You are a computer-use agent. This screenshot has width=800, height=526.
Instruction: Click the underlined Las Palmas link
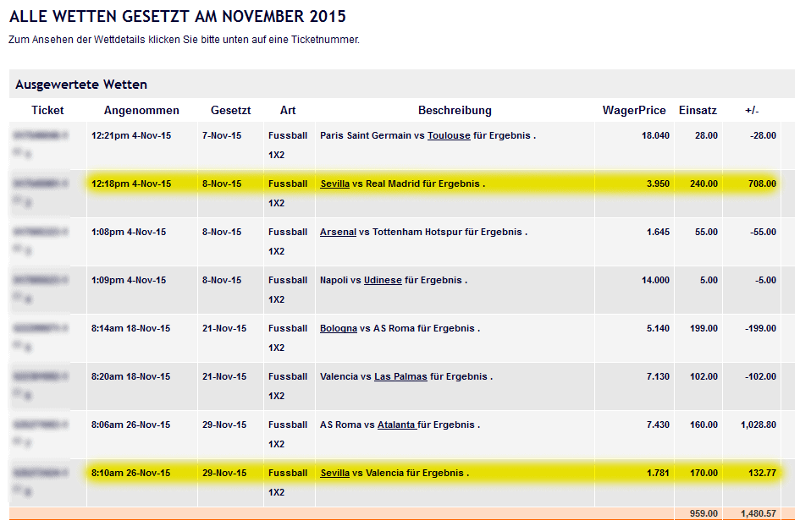pyautogui.click(x=400, y=376)
